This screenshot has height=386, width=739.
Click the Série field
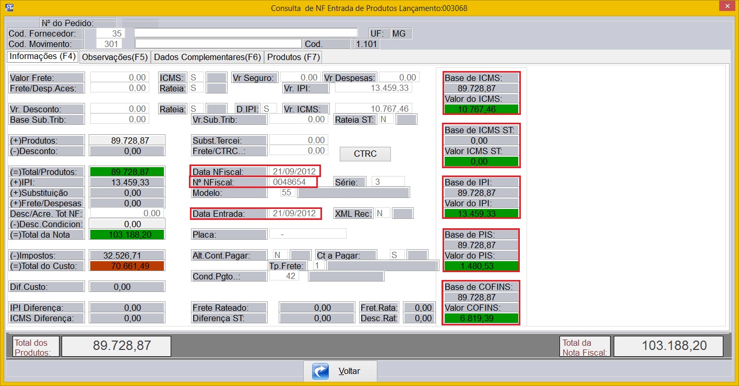coord(388,182)
